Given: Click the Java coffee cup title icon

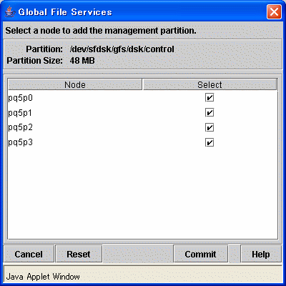Looking at the screenshot, I should coord(9,11).
